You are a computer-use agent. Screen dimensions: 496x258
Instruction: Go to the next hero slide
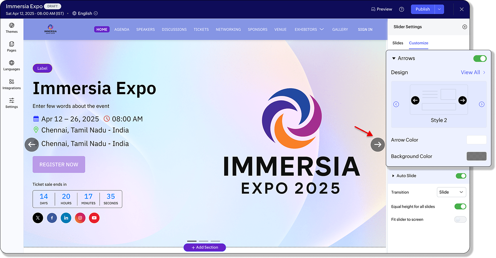tap(378, 145)
